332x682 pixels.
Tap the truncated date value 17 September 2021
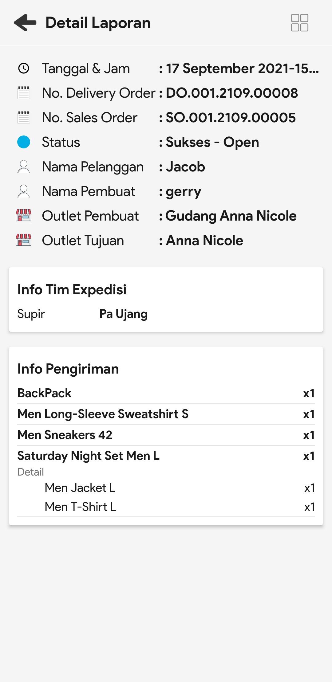242,68
